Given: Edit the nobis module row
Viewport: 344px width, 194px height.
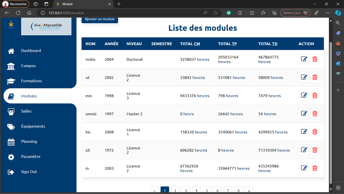Looking at the screenshot, I should (x=304, y=59).
